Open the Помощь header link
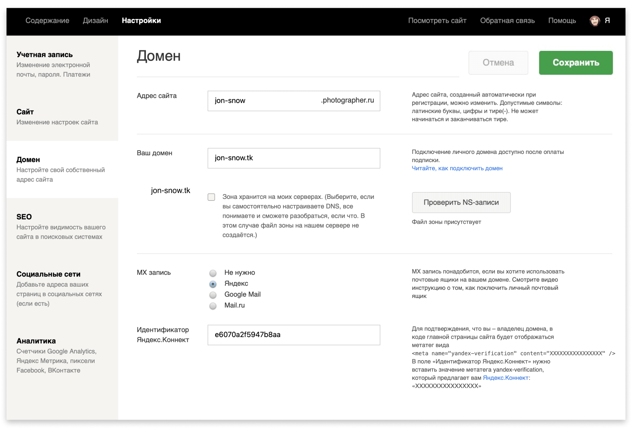 click(562, 21)
